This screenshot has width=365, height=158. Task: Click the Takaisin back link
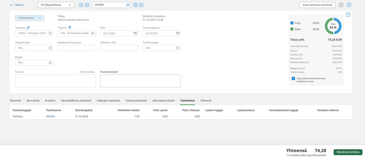pyautogui.click(x=17, y=5)
